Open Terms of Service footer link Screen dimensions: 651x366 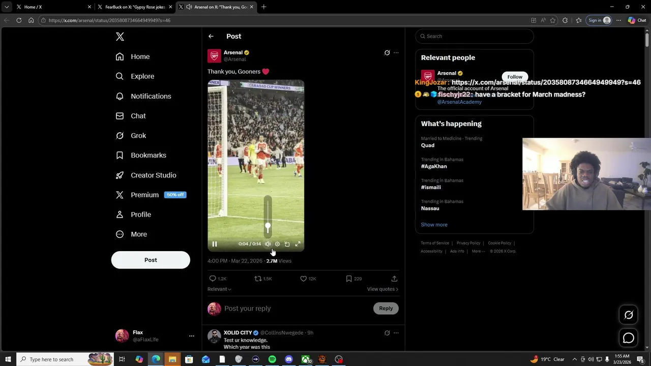pyautogui.click(x=435, y=243)
